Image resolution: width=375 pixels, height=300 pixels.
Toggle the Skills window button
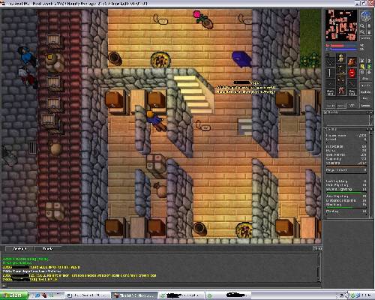pyautogui.click(x=331, y=106)
